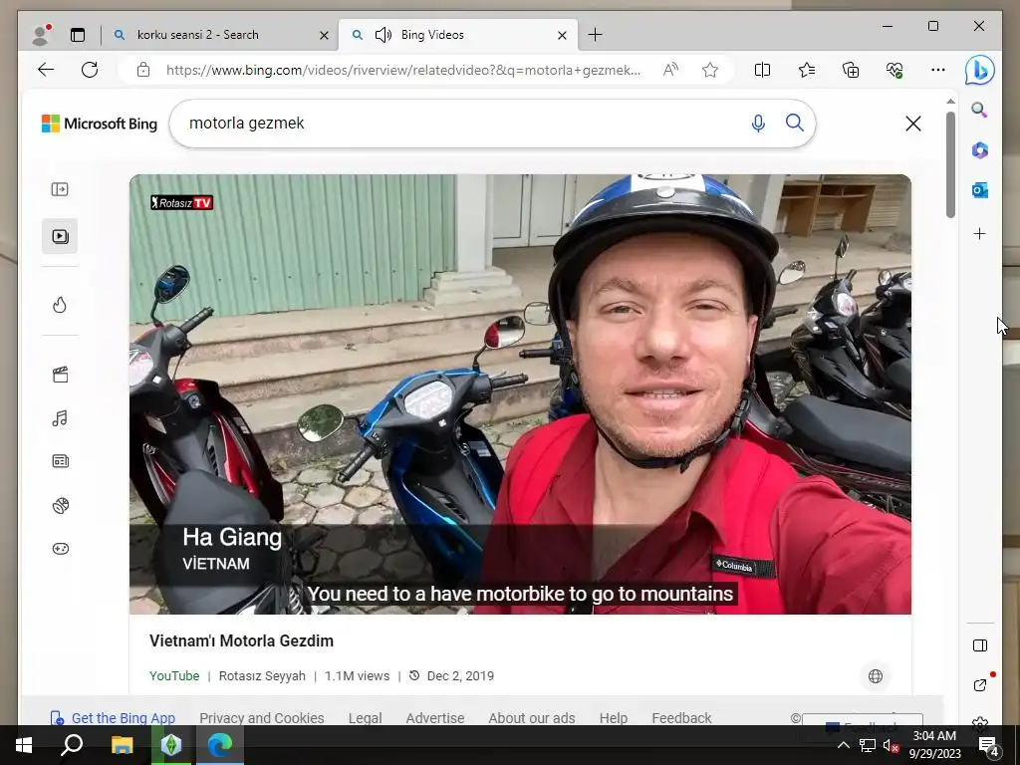This screenshot has height=765, width=1020.
Task: Open Movies clapperboard category
Action: coord(60,375)
